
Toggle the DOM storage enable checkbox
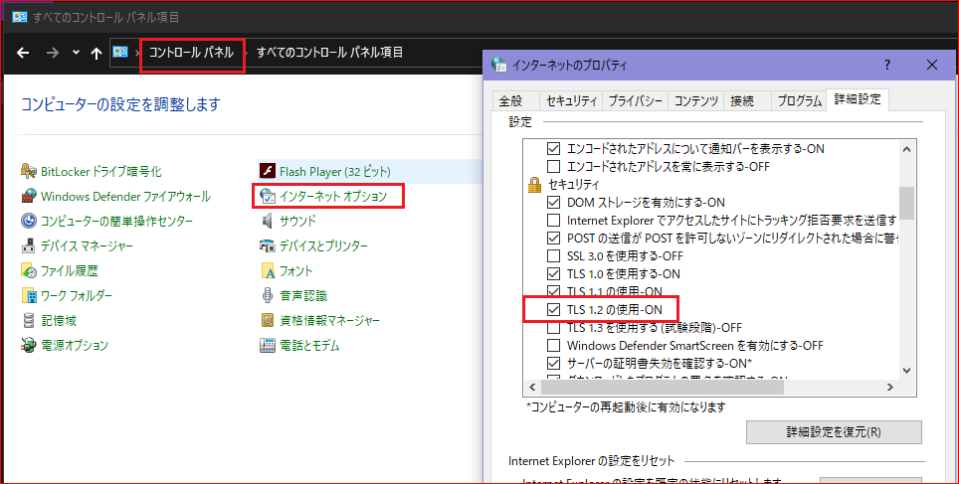coord(553,203)
